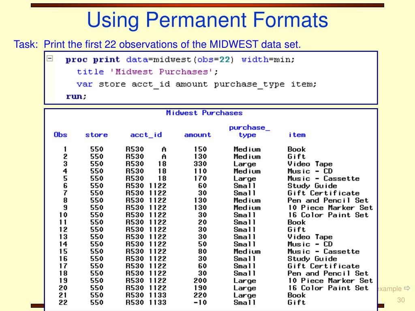Click 'Video Tape' item in observation 3
Viewport: 415px width, 311px height.
(x=310, y=164)
